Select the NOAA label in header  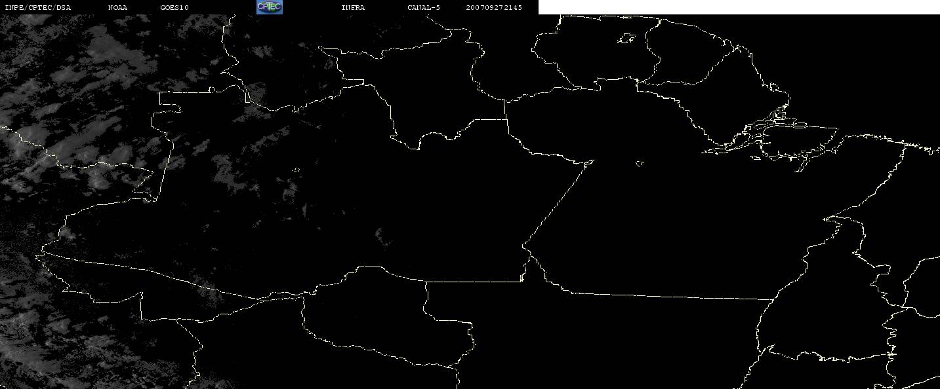pos(118,7)
